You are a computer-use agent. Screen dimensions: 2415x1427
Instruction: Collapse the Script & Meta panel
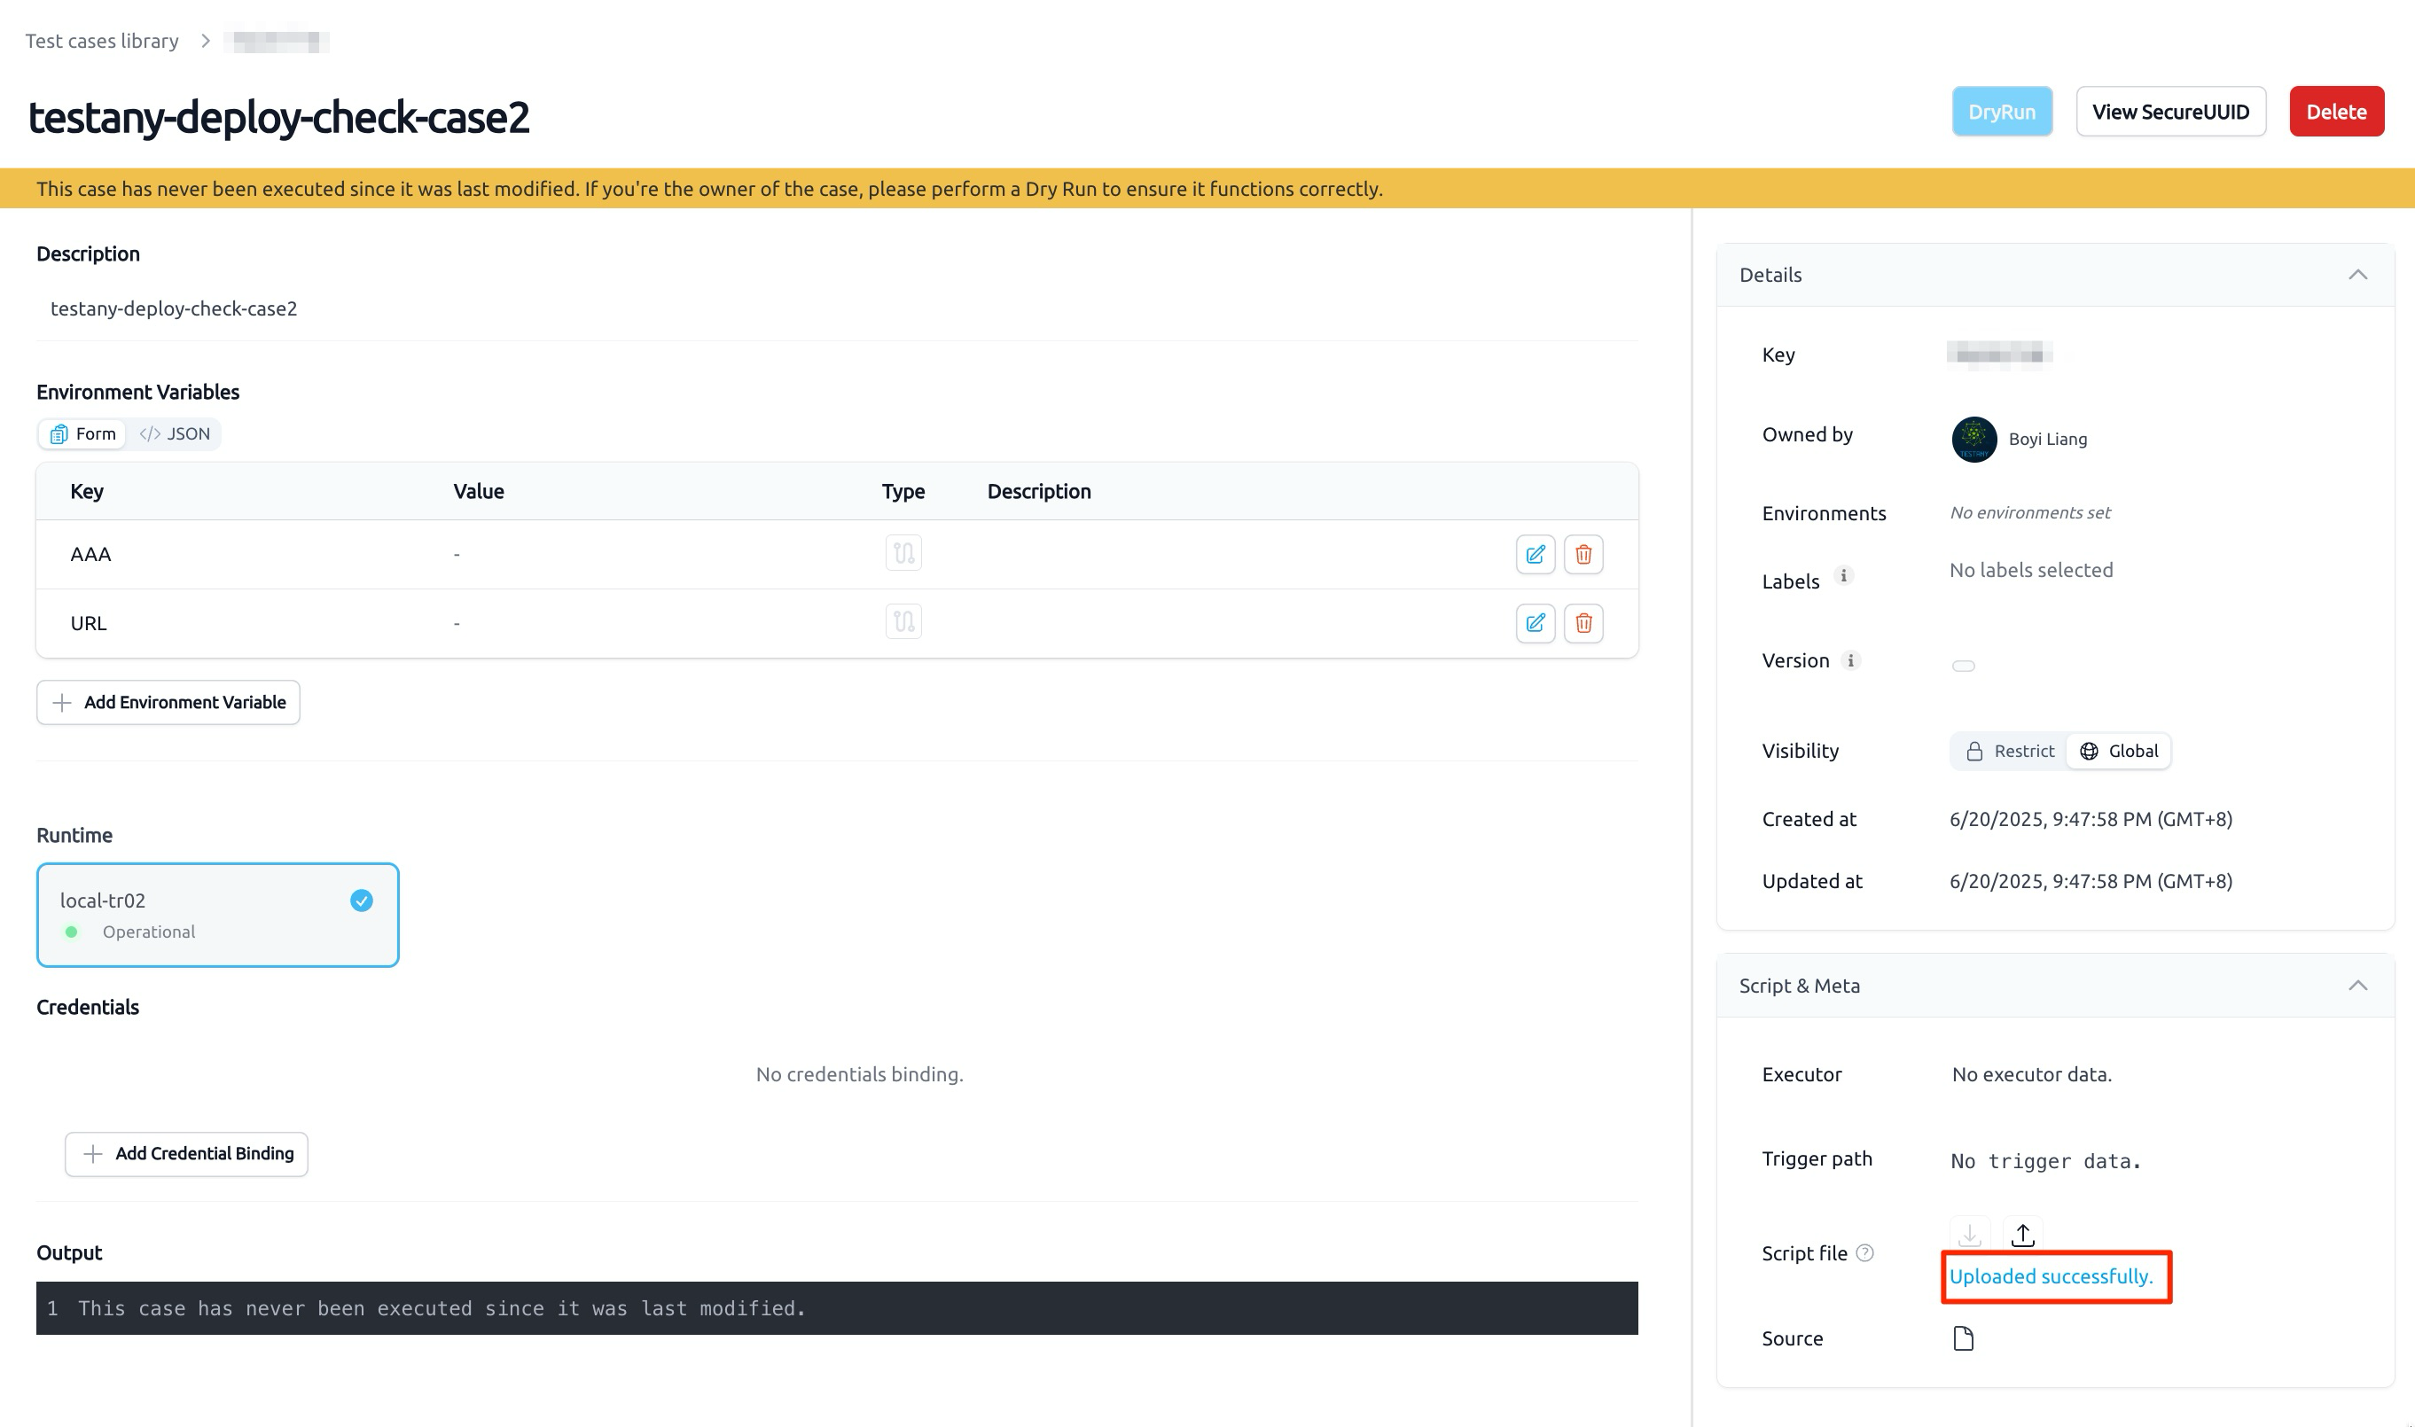tap(2357, 986)
